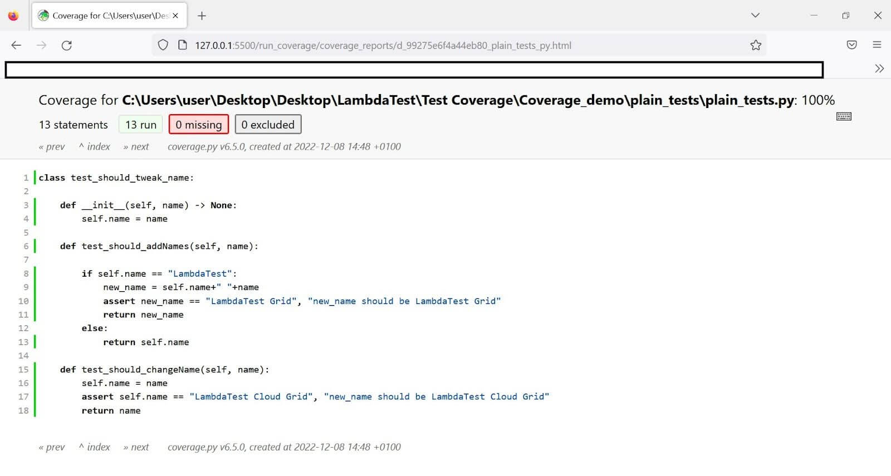Click the tracking protection shield icon

click(163, 45)
